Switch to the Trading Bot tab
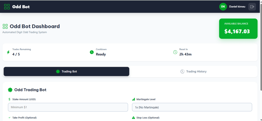Screen dimensions: 262x121 click(66, 71)
